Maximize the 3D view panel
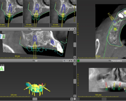The image size is (126, 101). click(75, 61)
